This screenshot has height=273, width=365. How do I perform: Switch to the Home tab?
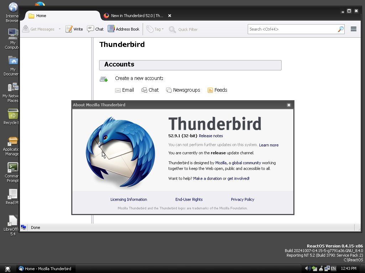41,16
